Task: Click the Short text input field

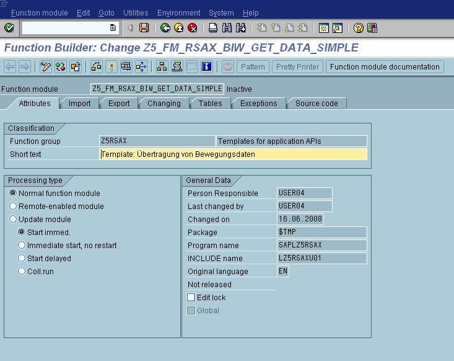Action: click(233, 154)
